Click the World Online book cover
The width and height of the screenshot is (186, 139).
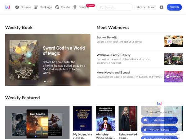point(19,124)
